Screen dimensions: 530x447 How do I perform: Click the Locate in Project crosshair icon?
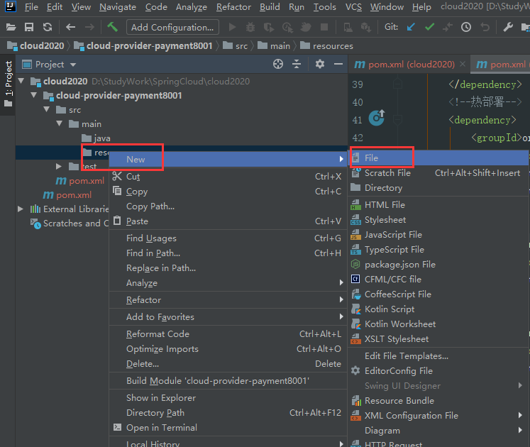[x=278, y=64]
